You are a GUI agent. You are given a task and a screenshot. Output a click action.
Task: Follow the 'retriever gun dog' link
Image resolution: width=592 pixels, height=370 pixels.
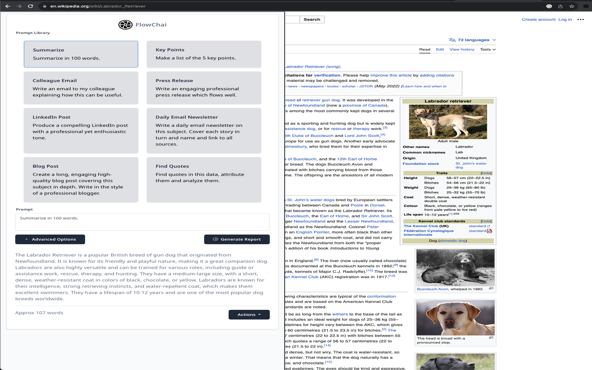coord(321,100)
